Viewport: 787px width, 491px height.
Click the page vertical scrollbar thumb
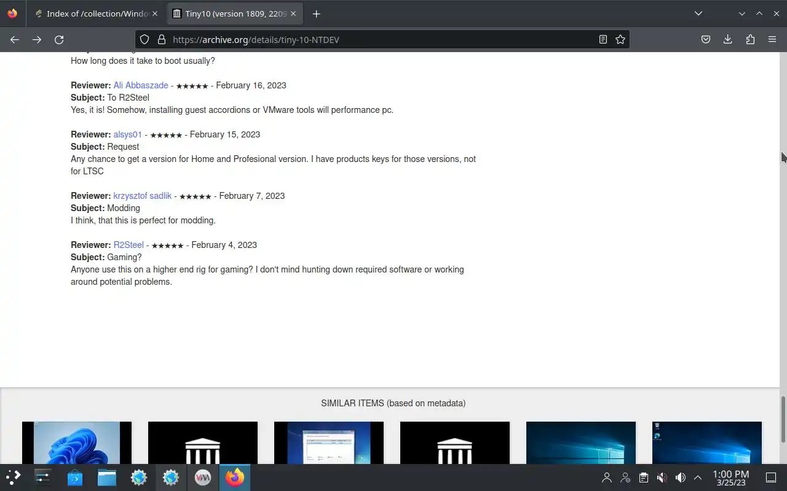click(783, 419)
